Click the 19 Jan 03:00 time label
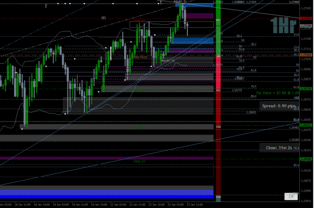The width and height of the screenshot is (314, 208). pyautogui.click(x=61, y=204)
